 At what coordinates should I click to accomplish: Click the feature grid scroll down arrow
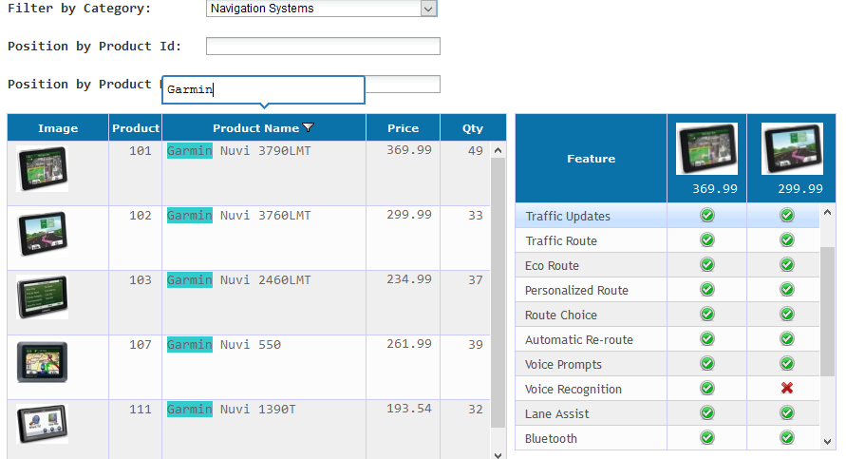coord(828,442)
